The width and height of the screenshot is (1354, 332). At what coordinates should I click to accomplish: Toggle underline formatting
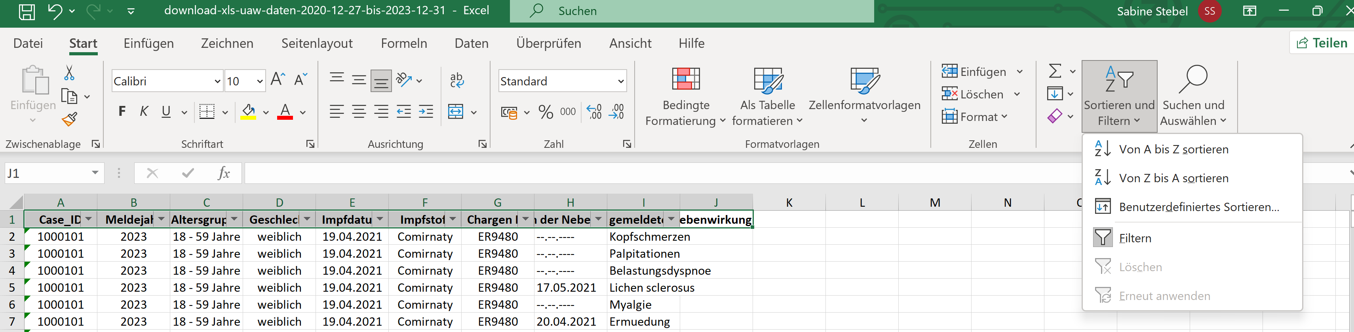click(166, 111)
